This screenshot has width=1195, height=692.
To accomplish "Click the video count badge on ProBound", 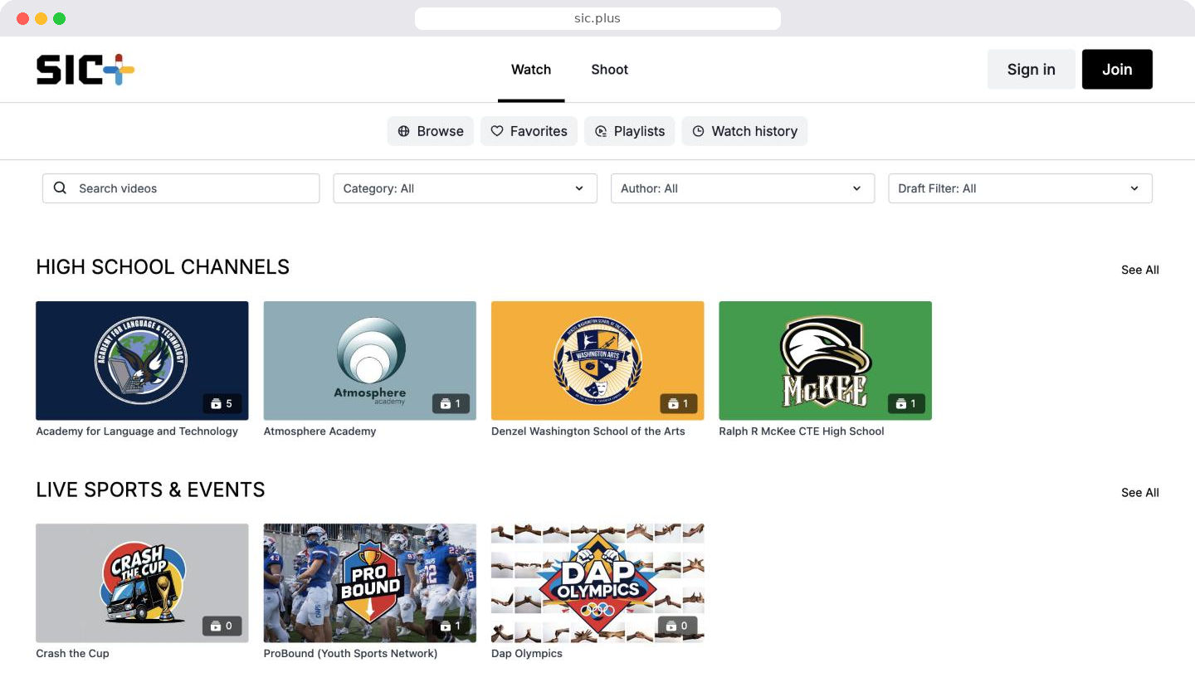I will pos(451,626).
